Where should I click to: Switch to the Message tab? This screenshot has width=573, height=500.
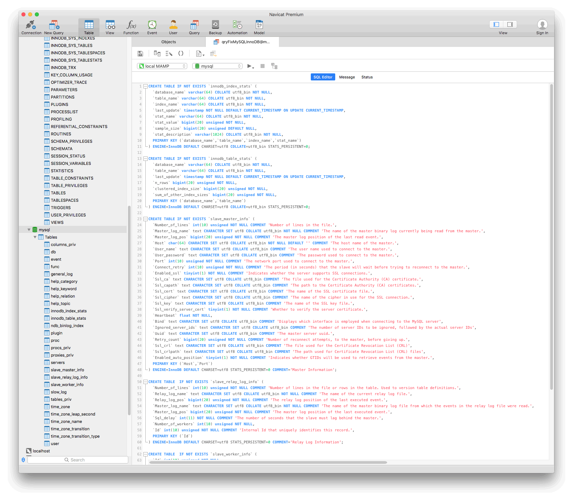[347, 77]
